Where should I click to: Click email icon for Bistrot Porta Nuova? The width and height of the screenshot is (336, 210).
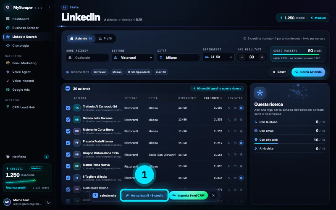point(235,166)
